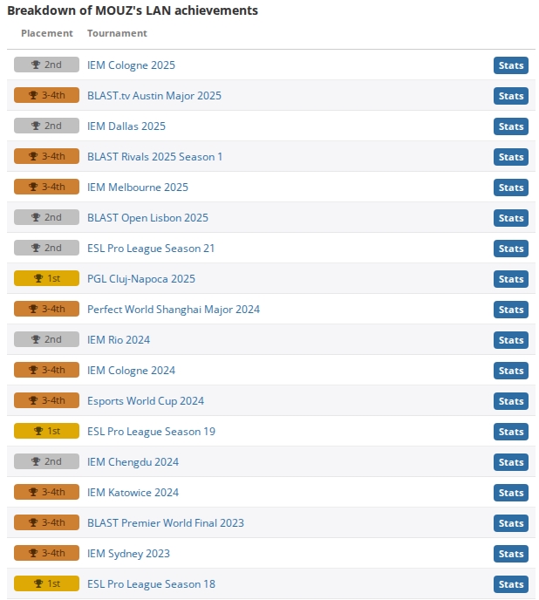Screen dimensions: 539x600
Task: Click the 2nd place badge for IEM Dallas 2025
Action: (47, 126)
